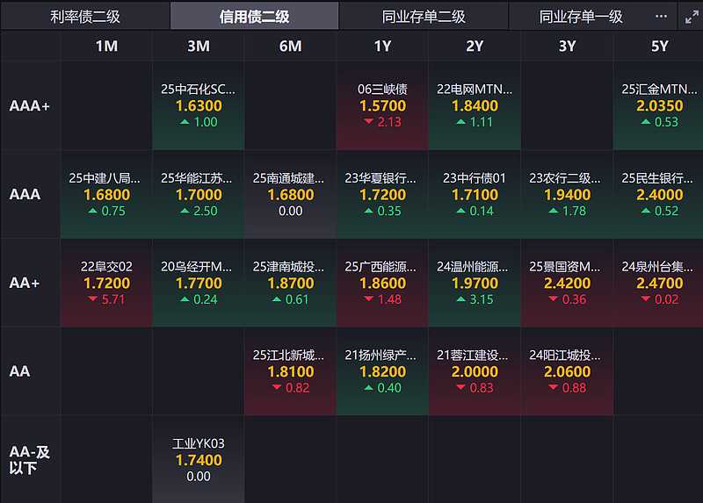
Task: Click the 5.71 down change value
Action: point(113,299)
